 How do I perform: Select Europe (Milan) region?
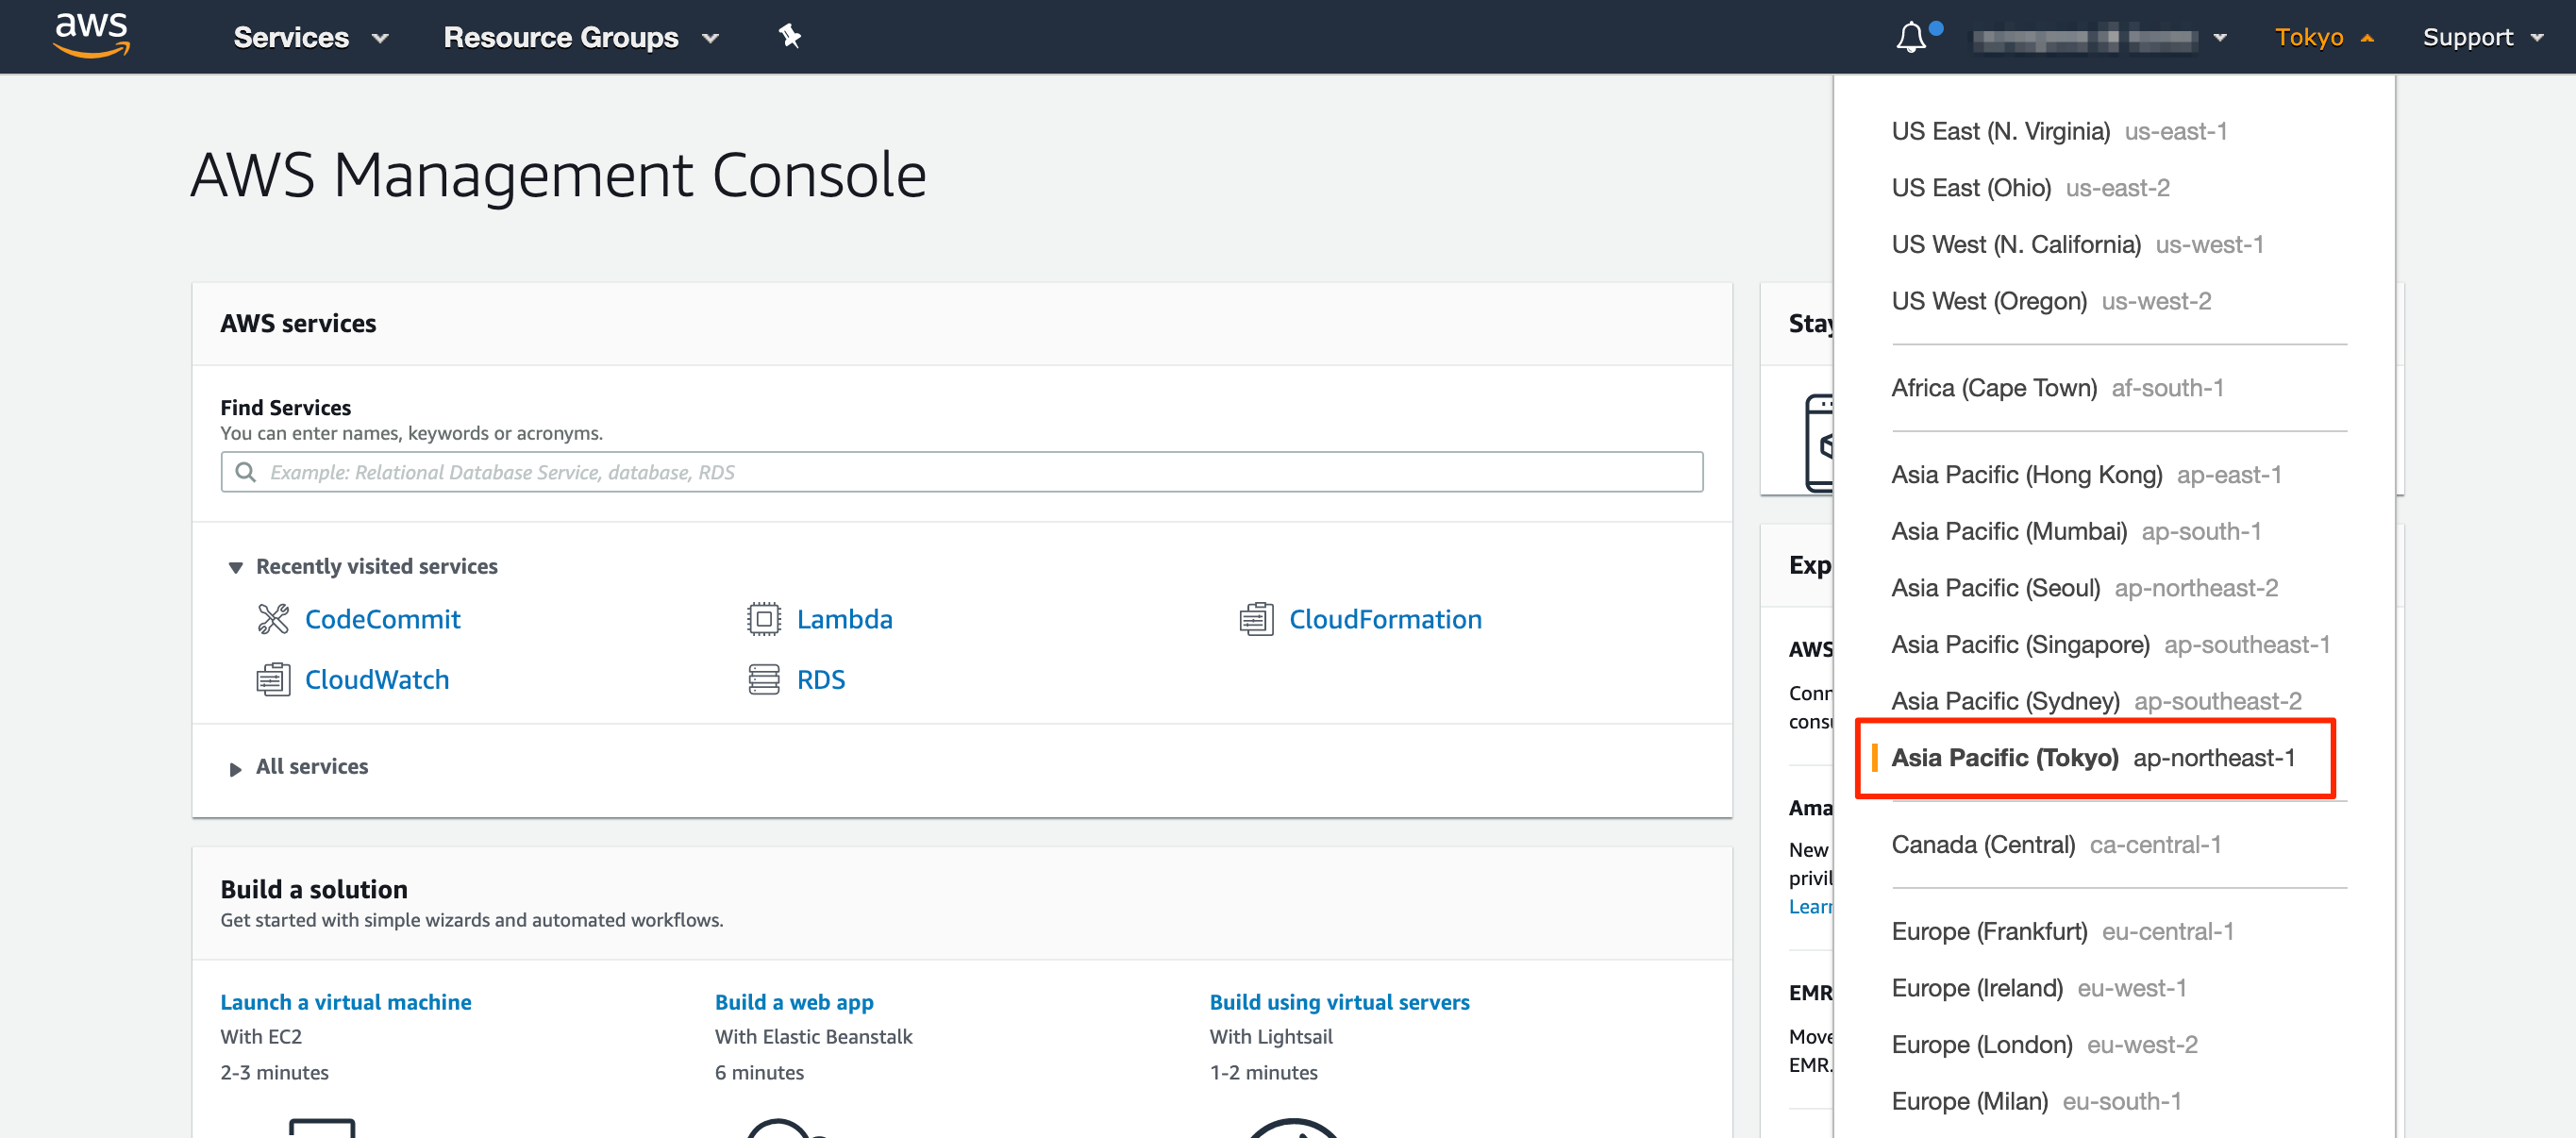coord(2036,1101)
